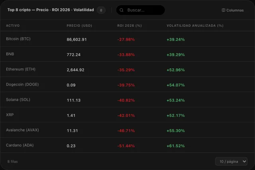Click the Cardano ROI value -51.44%
The image size is (255, 170).
[x=126, y=146]
